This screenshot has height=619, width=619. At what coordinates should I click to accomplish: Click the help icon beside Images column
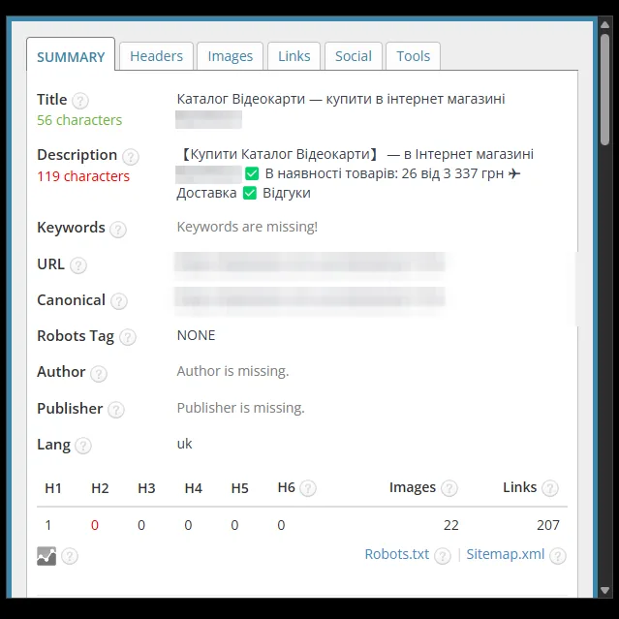click(x=449, y=488)
